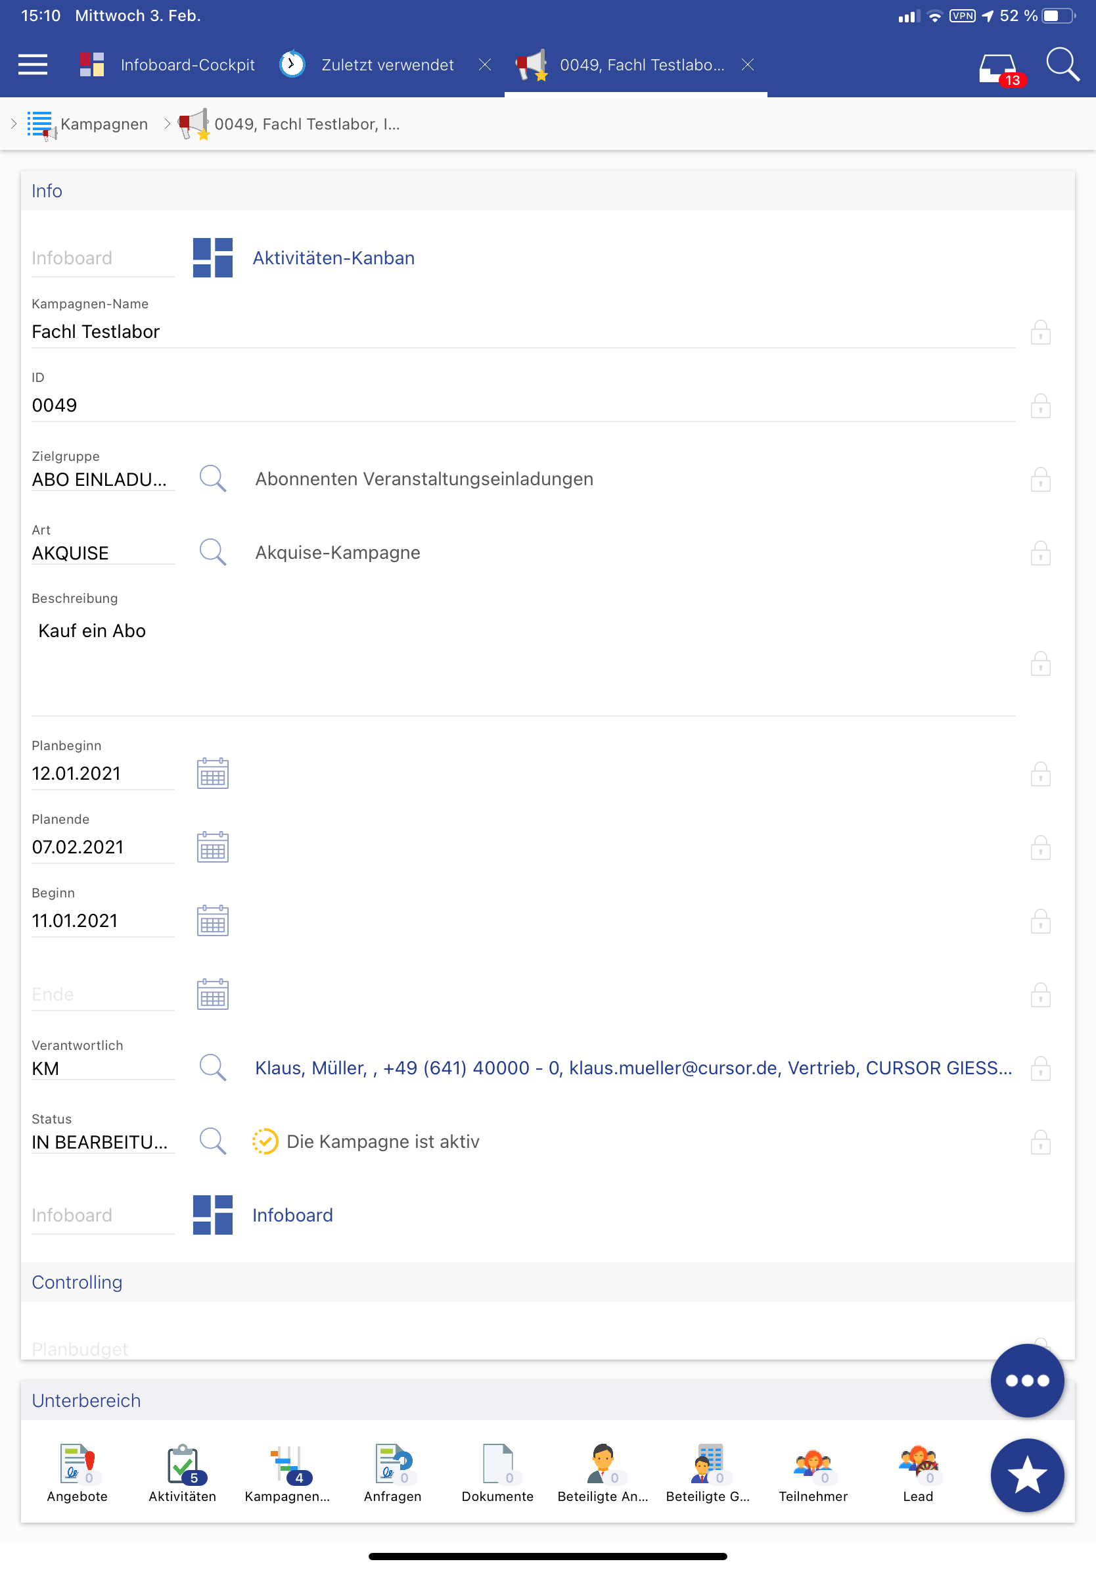Screen dimensions: 1096x1570
Task: Open the Status lookup magnifier
Action: click(x=212, y=1141)
